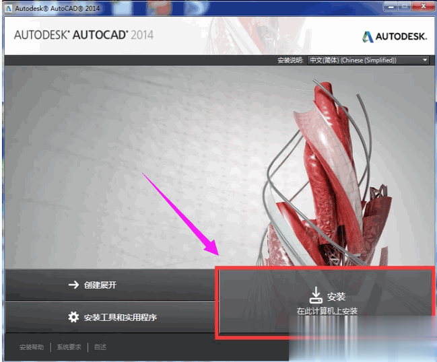Close the AutoCAD 2014 installer window
Image resolution: width=437 pixels, height=362 pixels.
(x=424, y=6)
